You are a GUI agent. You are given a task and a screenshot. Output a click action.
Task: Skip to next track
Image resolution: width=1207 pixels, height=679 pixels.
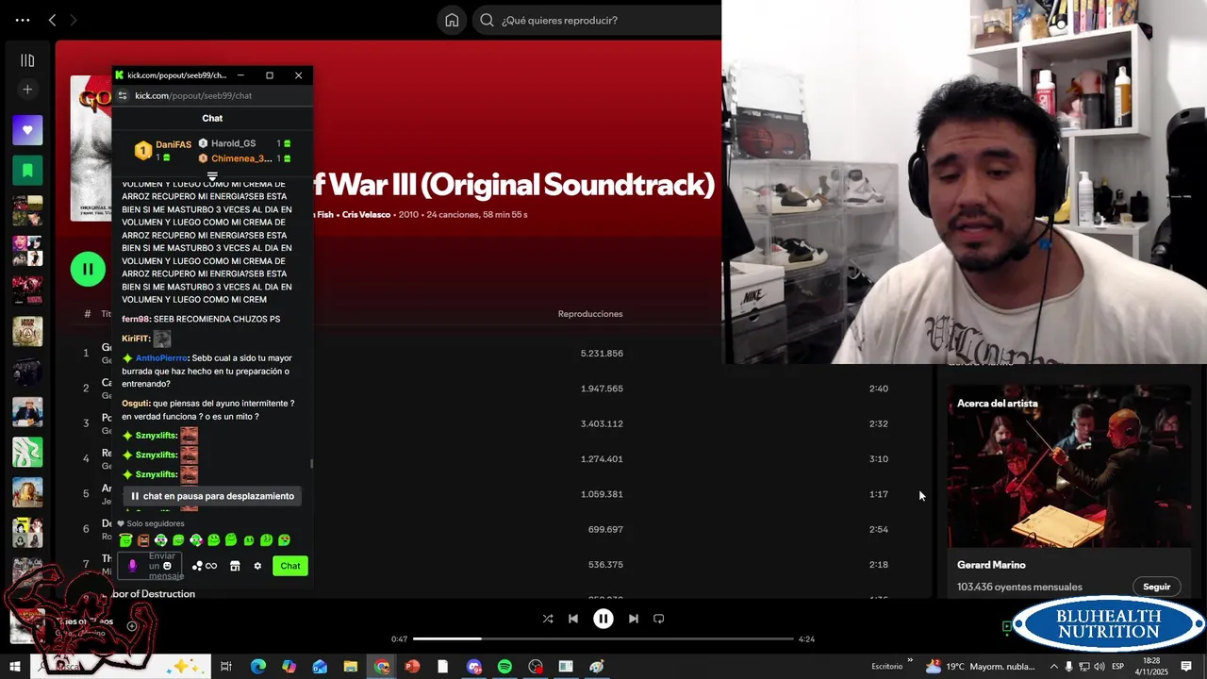point(634,619)
